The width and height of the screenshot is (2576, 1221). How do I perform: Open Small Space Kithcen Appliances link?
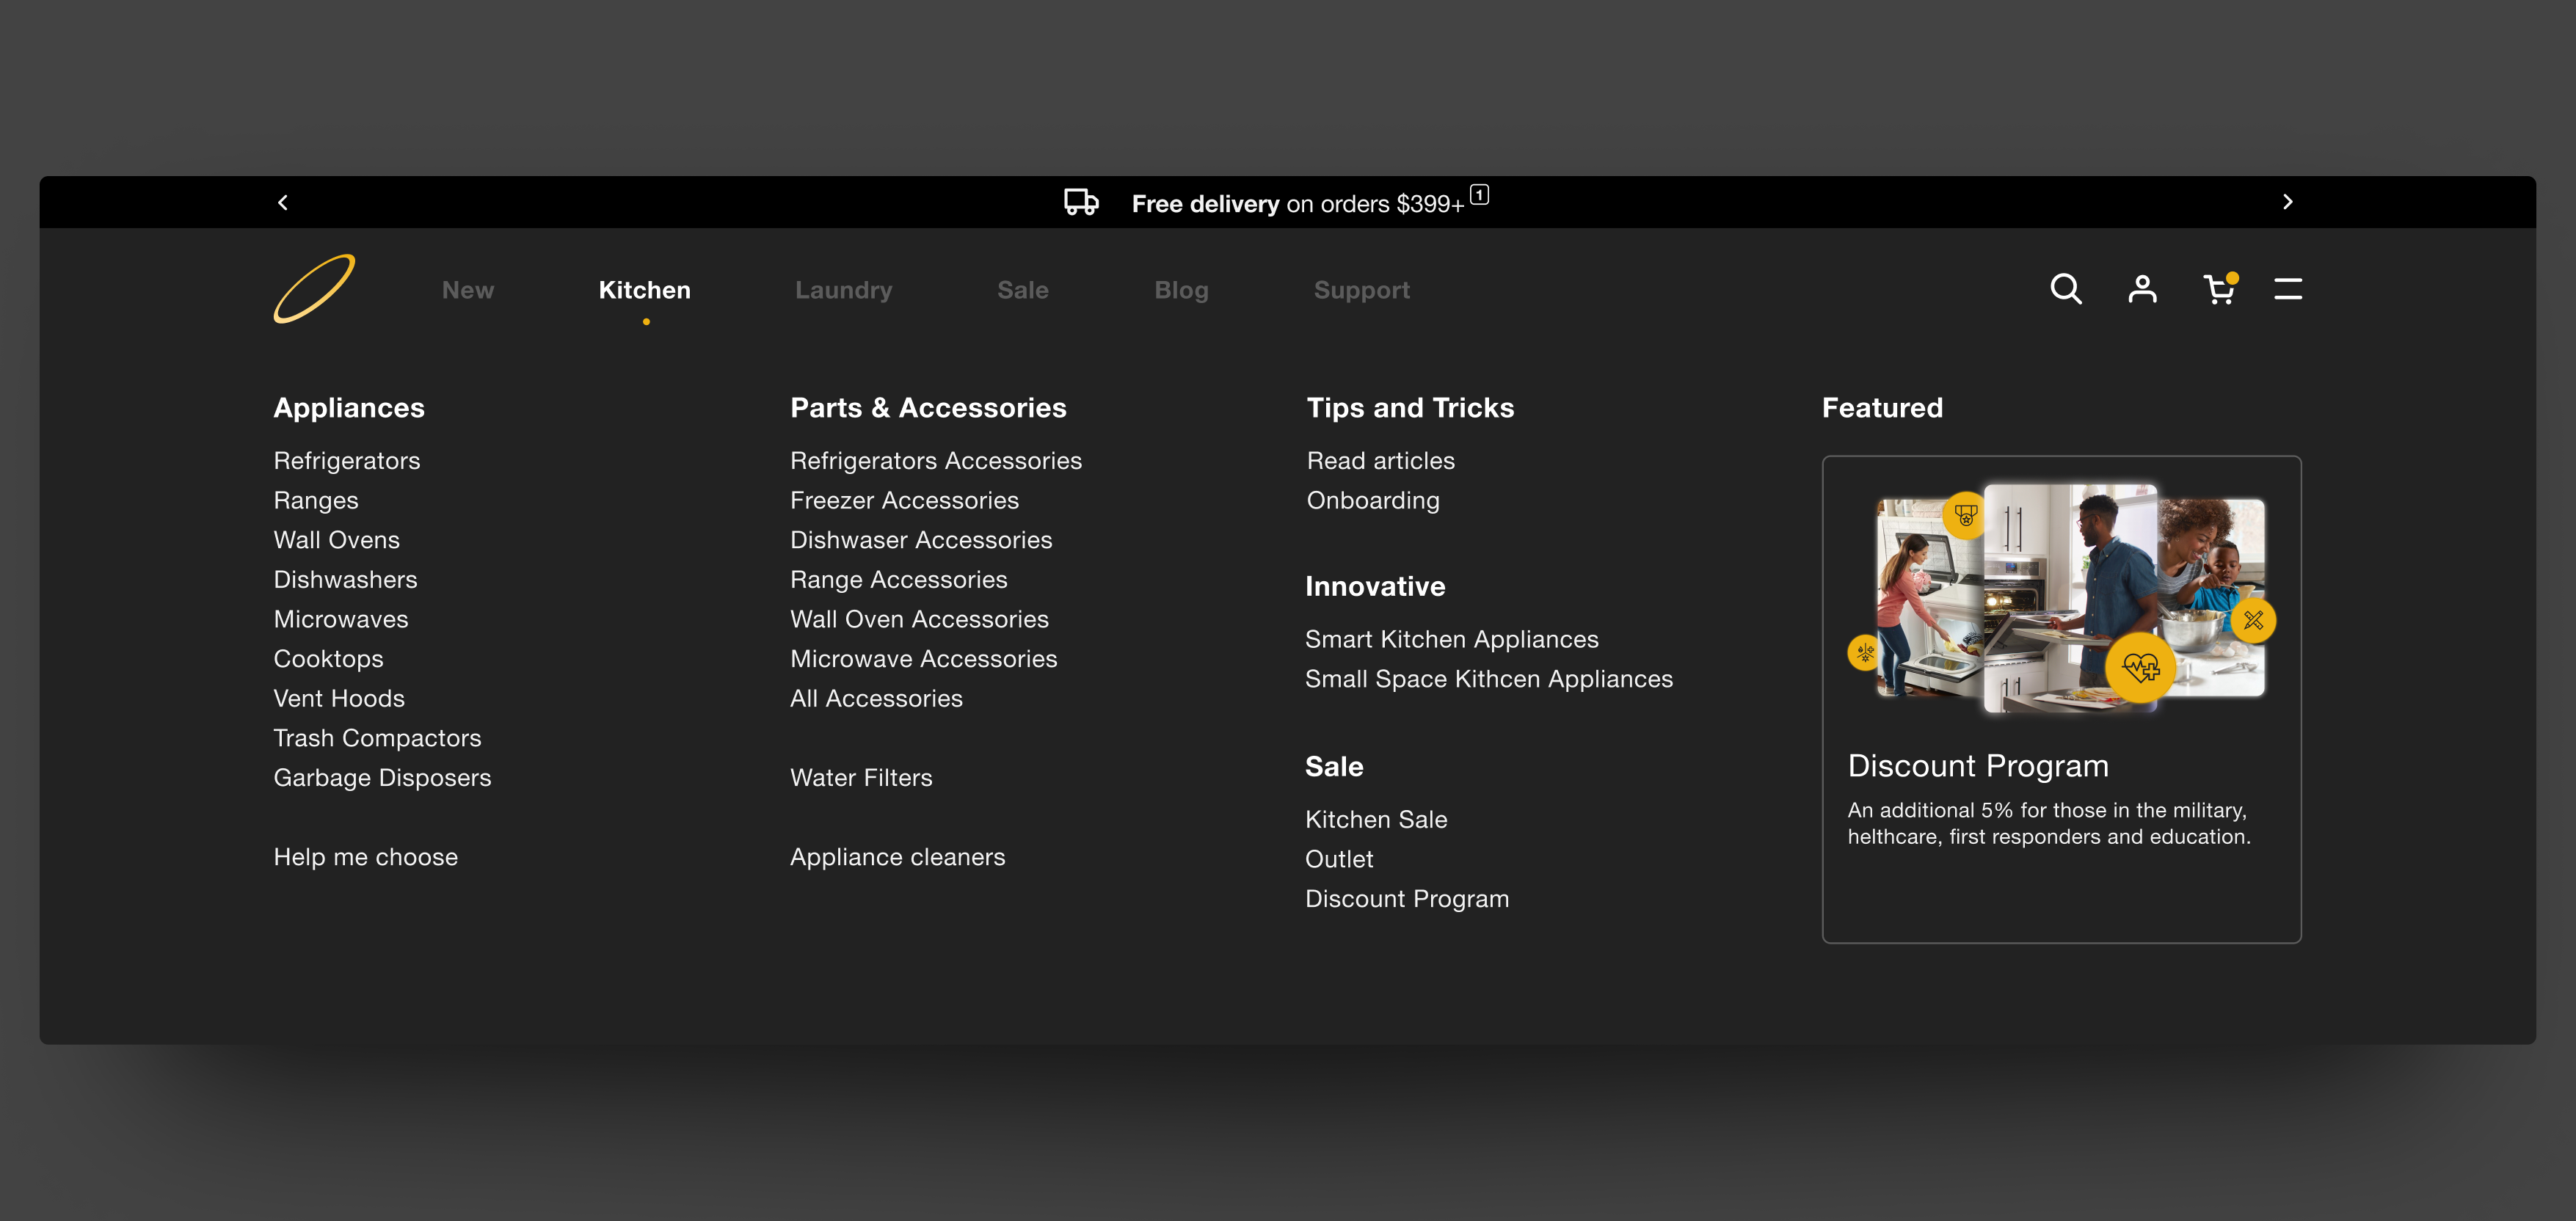(x=1489, y=679)
